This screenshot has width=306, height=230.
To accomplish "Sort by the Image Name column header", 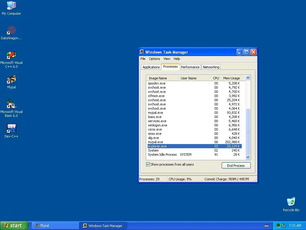I will [162, 78].
